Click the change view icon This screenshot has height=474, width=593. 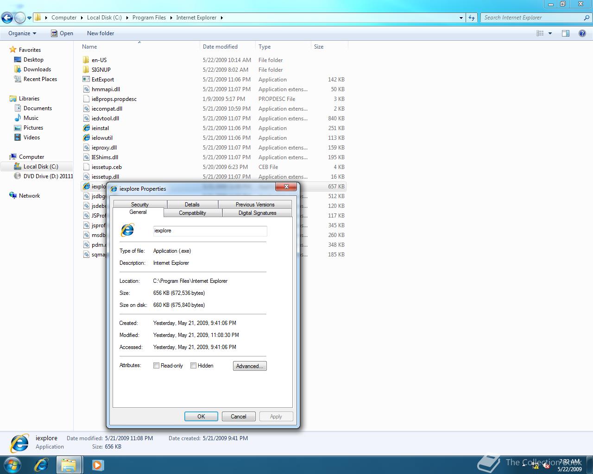540,33
